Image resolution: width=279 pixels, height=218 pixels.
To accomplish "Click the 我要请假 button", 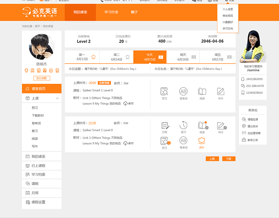I will pyautogui.click(x=104, y=83).
